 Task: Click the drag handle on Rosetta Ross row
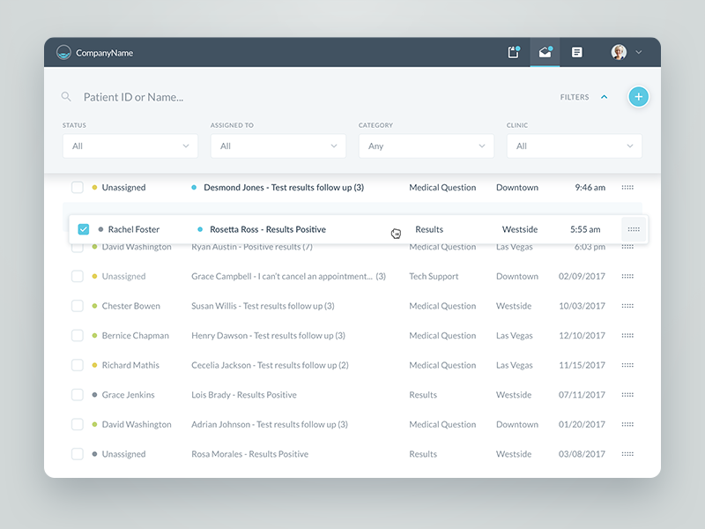tap(633, 228)
